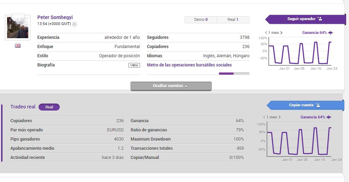The width and height of the screenshot is (349, 182).
Task: Open the 1 mes period selector on top chart
Action: point(273,33)
